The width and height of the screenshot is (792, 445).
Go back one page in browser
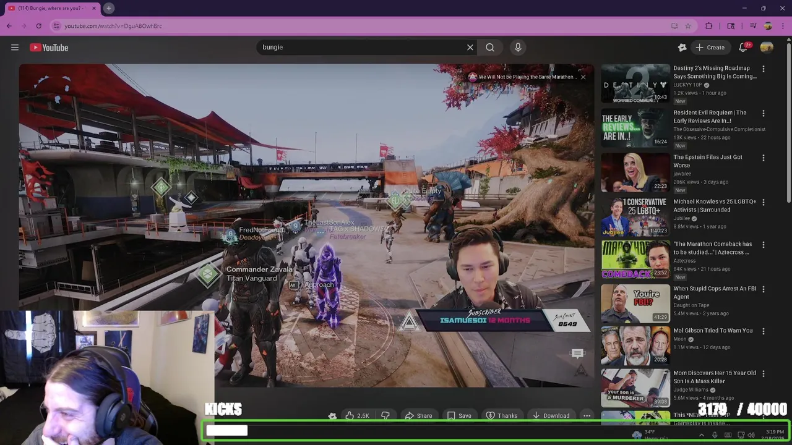pyautogui.click(x=9, y=26)
